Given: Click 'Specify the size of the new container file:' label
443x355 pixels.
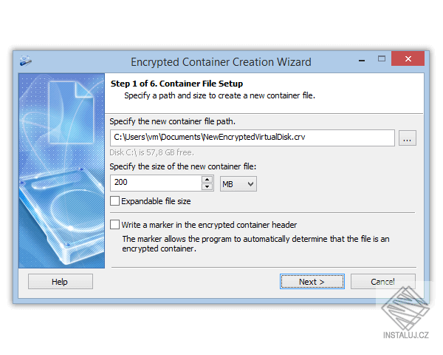Looking at the screenshot, I should pos(183,166).
